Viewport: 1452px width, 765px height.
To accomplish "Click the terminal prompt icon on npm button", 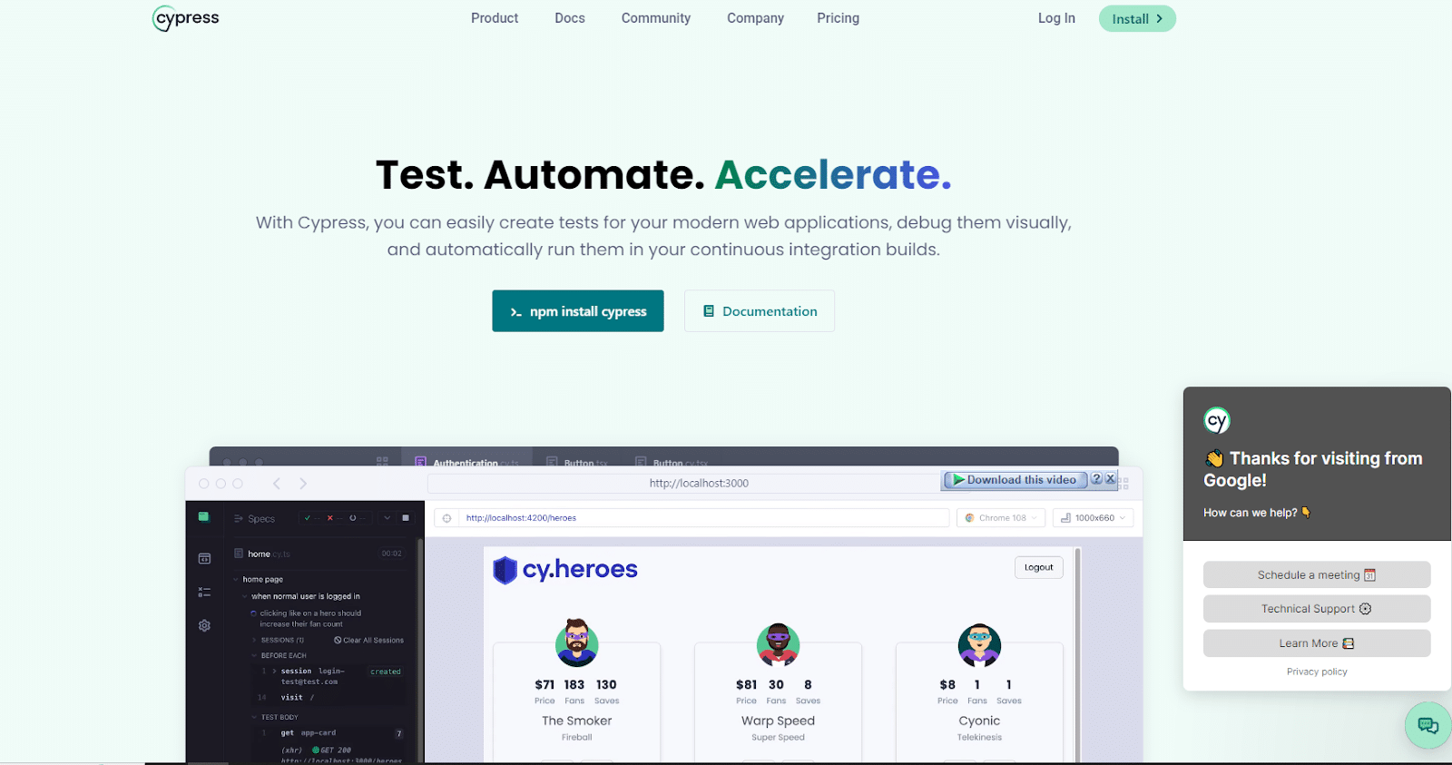I will (x=515, y=312).
